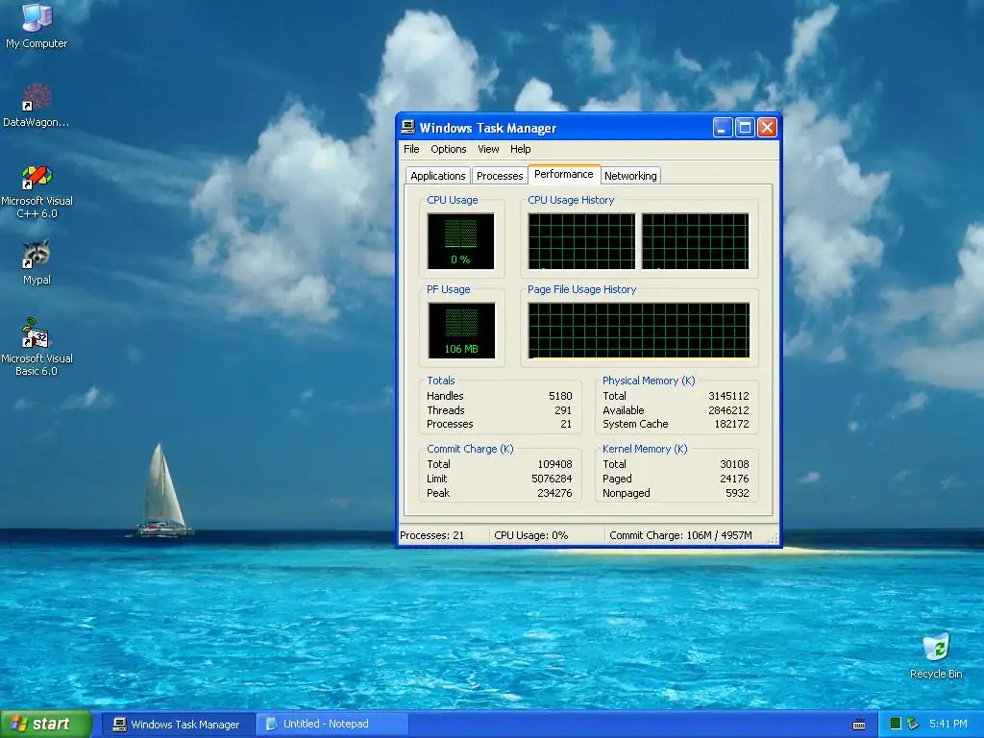984x738 pixels.
Task: Click the CPU Usage gauge showing 0 %
Action: (x=460, y=241)
